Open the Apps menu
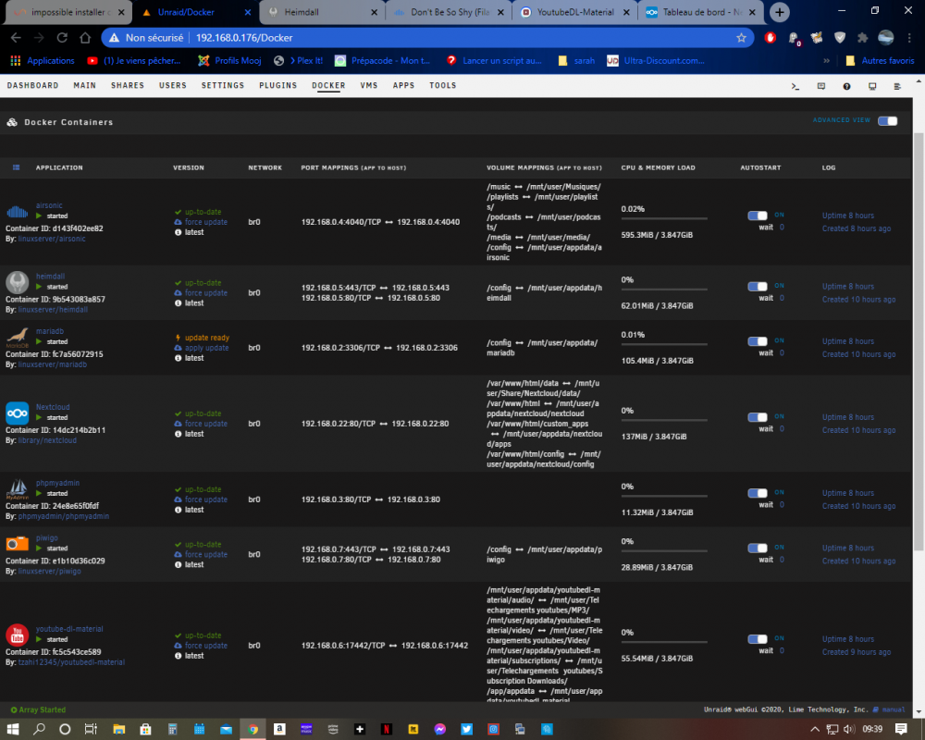 tap(403, 86)
